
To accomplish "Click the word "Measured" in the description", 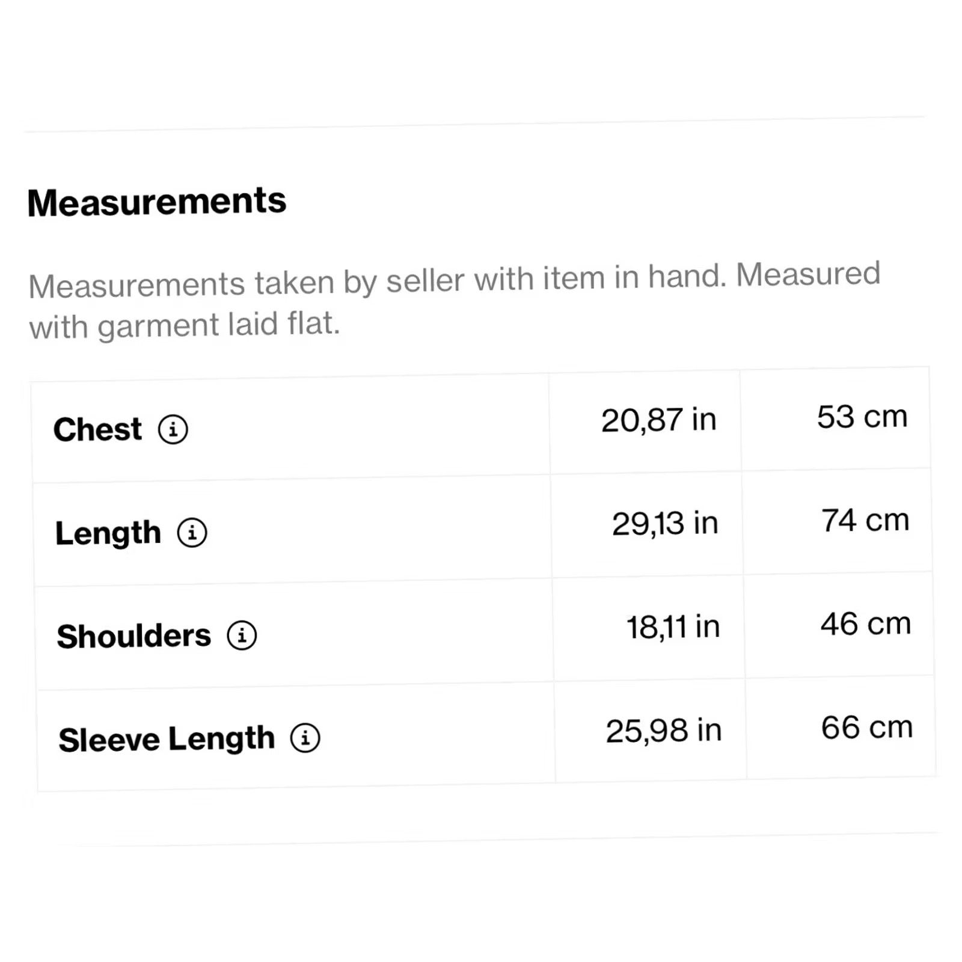I will tap(809, 275).
